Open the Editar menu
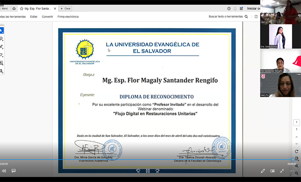301x182 pixels. [33, 17]
